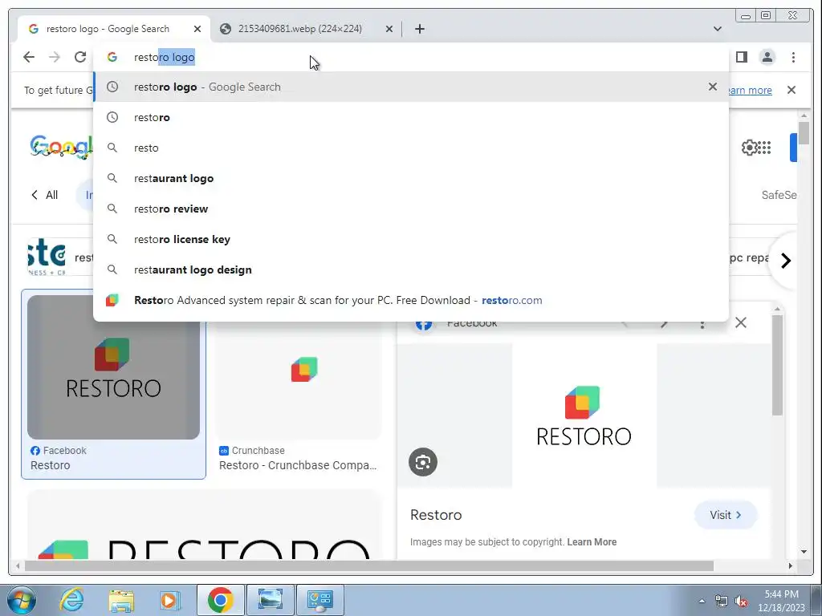Click the horizontal scrollbar at the bottom
822x616 pixels.
click(x=369, y=565)
